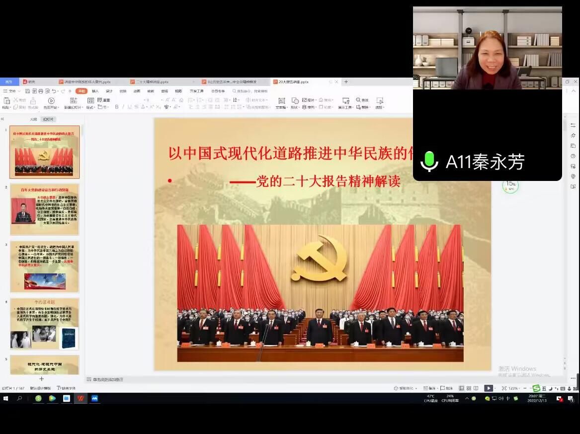Toggle the notes pane in status bar
The width and height of the screenshot is (580, 434).
(x=429, y=388)
